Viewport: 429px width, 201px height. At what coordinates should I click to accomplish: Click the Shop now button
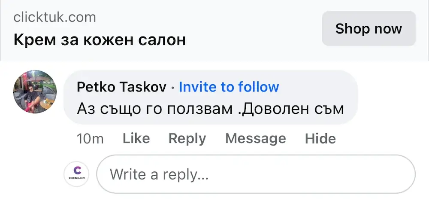pyautogui.click(x=369, y=29)
